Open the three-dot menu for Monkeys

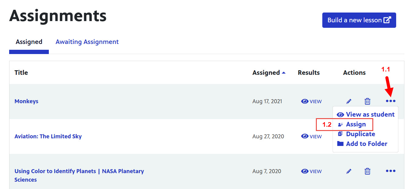click(x=390, y=101)
